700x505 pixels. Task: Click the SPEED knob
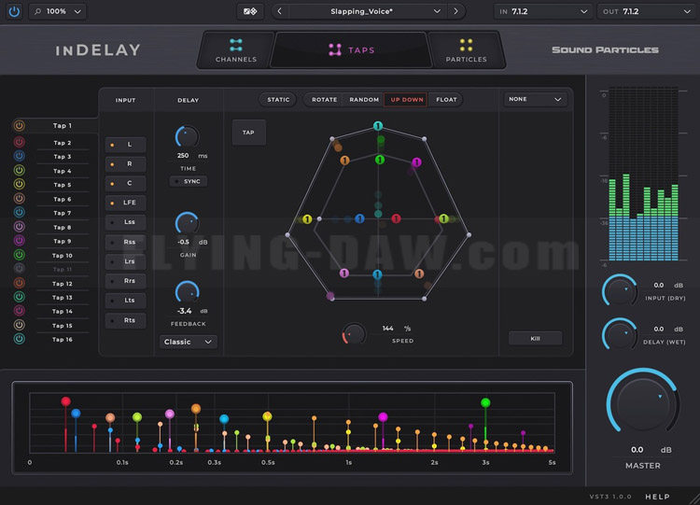click(354, 334)
